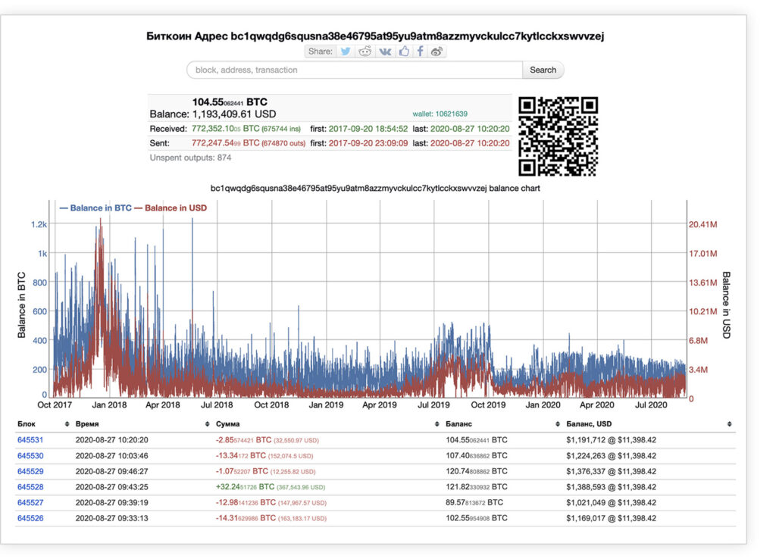Click the first received date 2017-09-20 18:54:52
Screen dimensions: 776x559
368,129
